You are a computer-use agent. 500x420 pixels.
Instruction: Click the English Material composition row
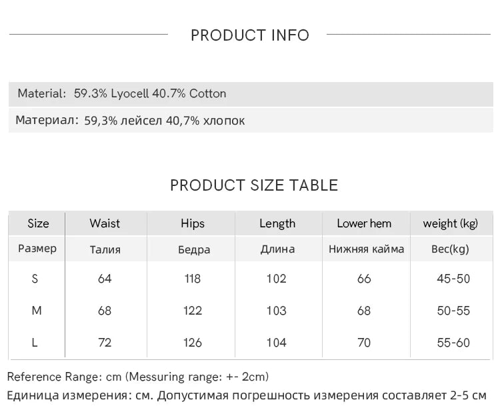122,93
